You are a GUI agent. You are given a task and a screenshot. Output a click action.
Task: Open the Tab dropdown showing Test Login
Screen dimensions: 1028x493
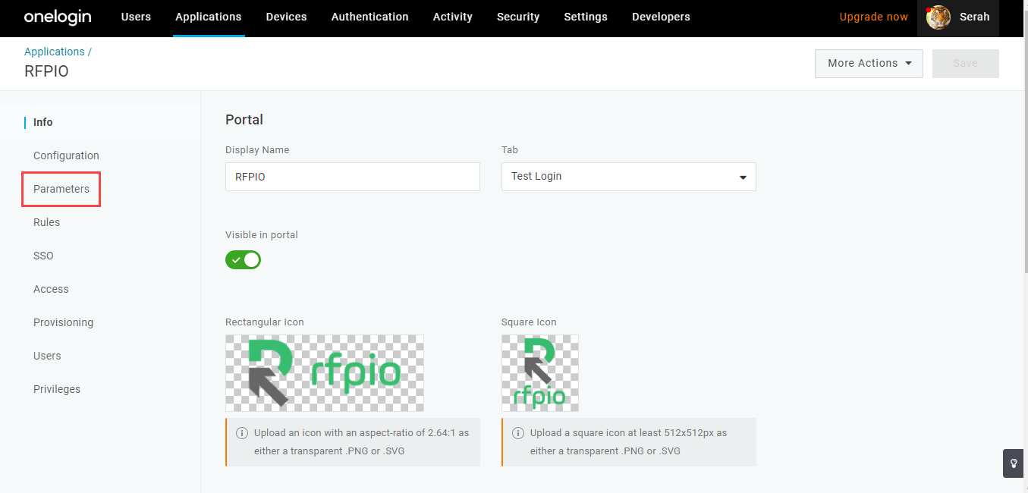[x=628, y=177]
